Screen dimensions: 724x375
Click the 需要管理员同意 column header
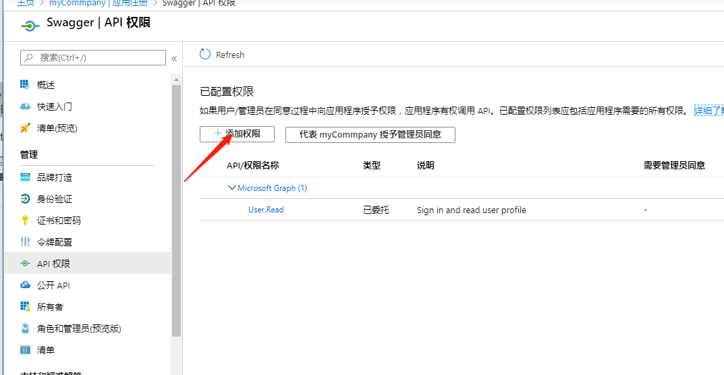pos(674,165)
